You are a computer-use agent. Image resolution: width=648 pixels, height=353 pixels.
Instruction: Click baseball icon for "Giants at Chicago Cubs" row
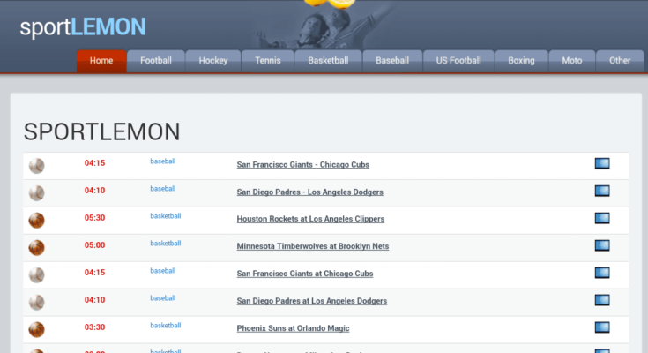click(36, 274)
